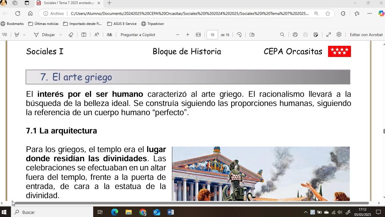This screenshot has width=385, height=217.
Task: Open Task View on the taskbar
Action: click(100, 212)
